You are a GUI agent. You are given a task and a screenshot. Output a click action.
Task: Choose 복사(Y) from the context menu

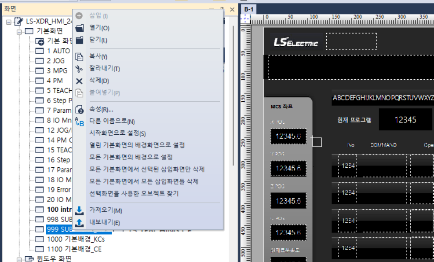(x=98, y=56)
